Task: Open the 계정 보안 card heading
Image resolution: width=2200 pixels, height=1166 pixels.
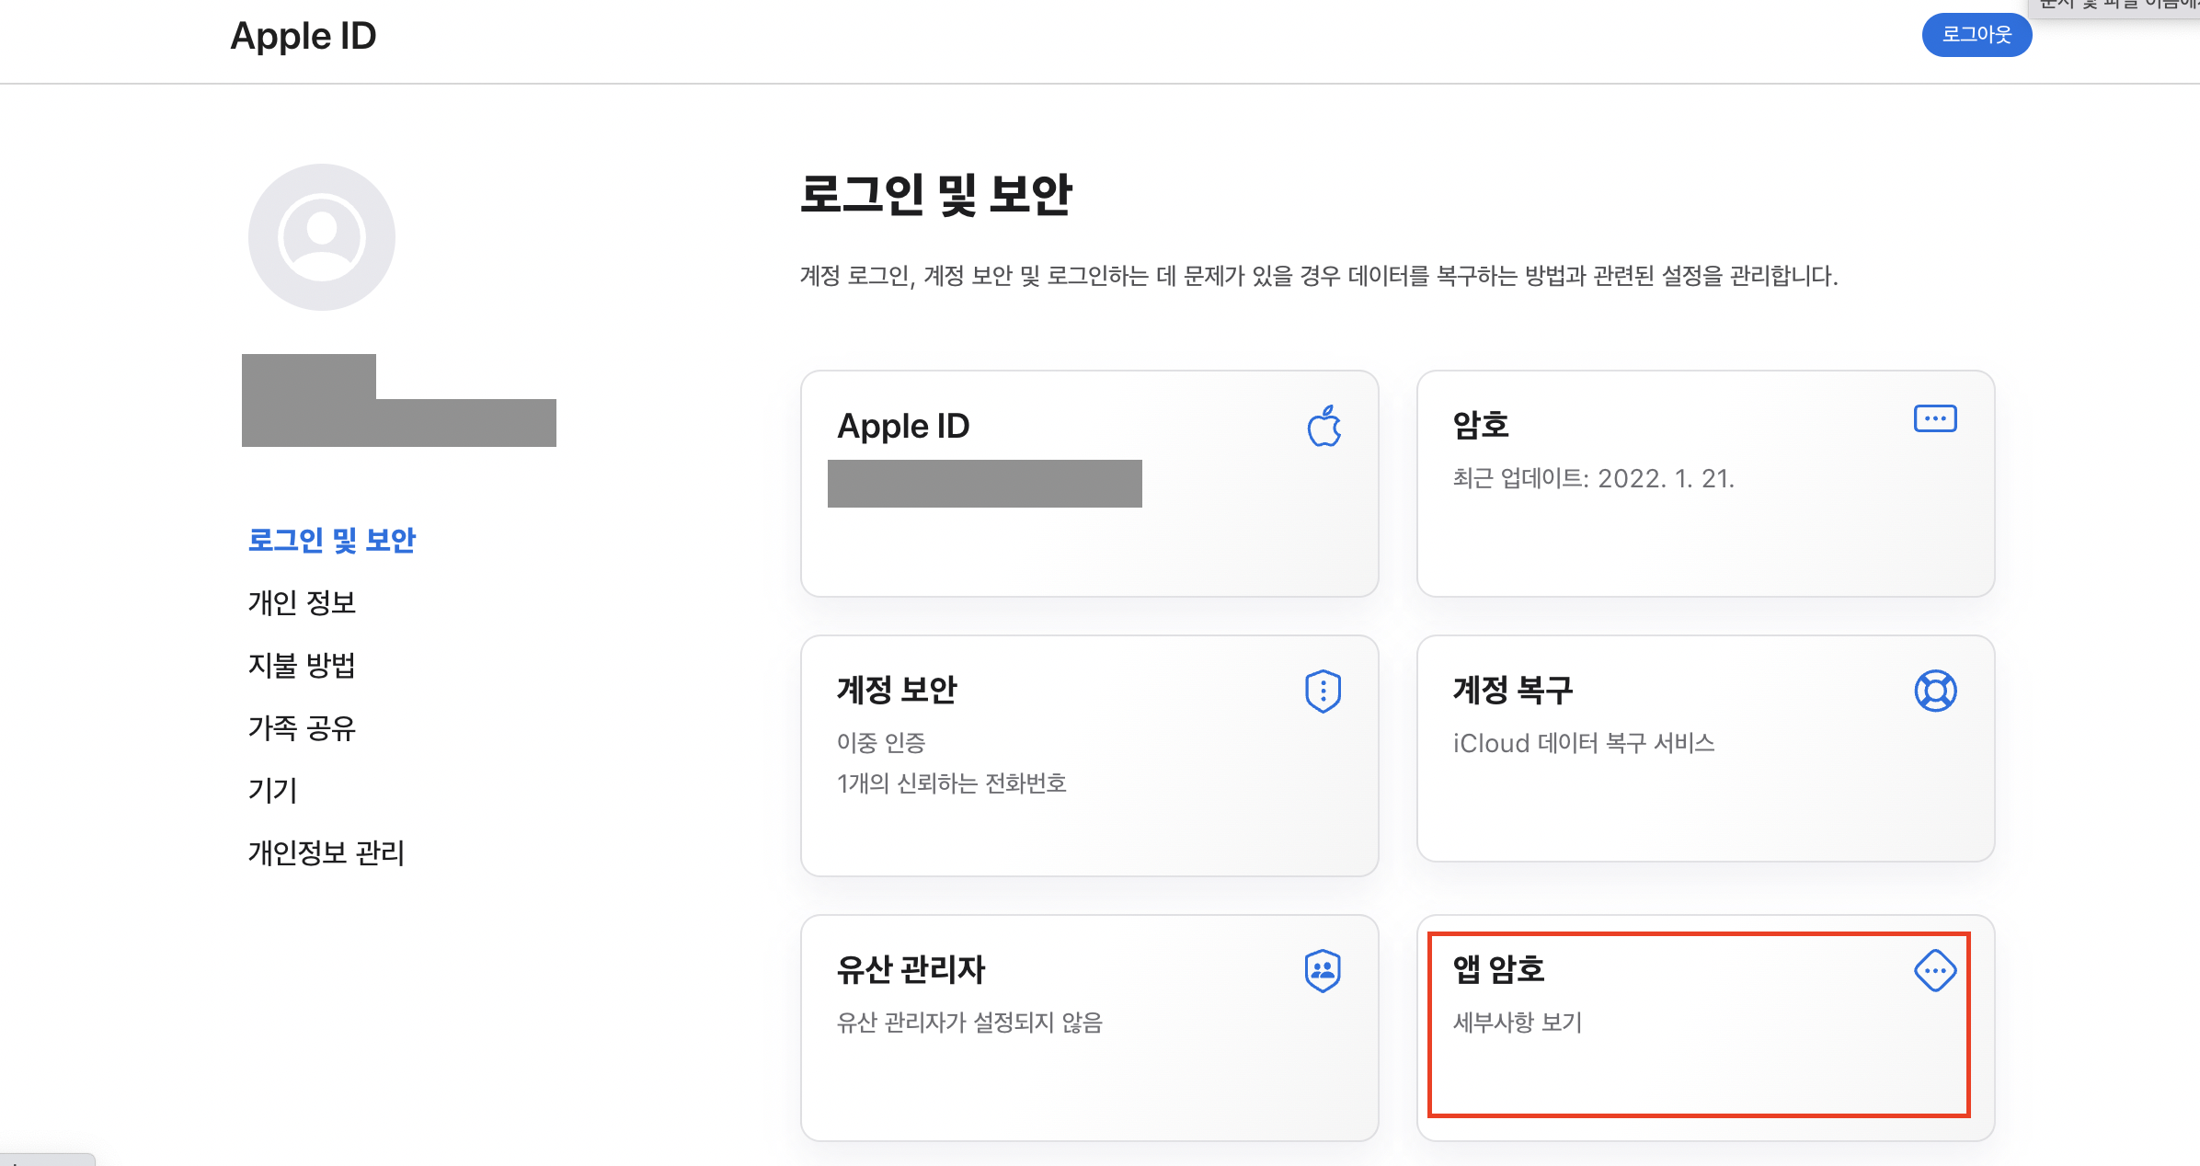Action: pos(896,690)
